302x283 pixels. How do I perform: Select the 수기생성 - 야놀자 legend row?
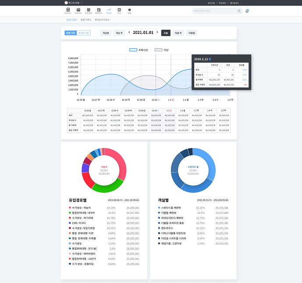coord(104,208)
